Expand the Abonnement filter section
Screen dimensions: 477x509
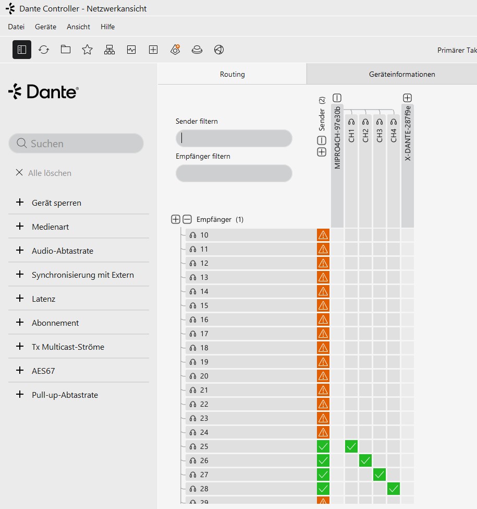[20, 322]
